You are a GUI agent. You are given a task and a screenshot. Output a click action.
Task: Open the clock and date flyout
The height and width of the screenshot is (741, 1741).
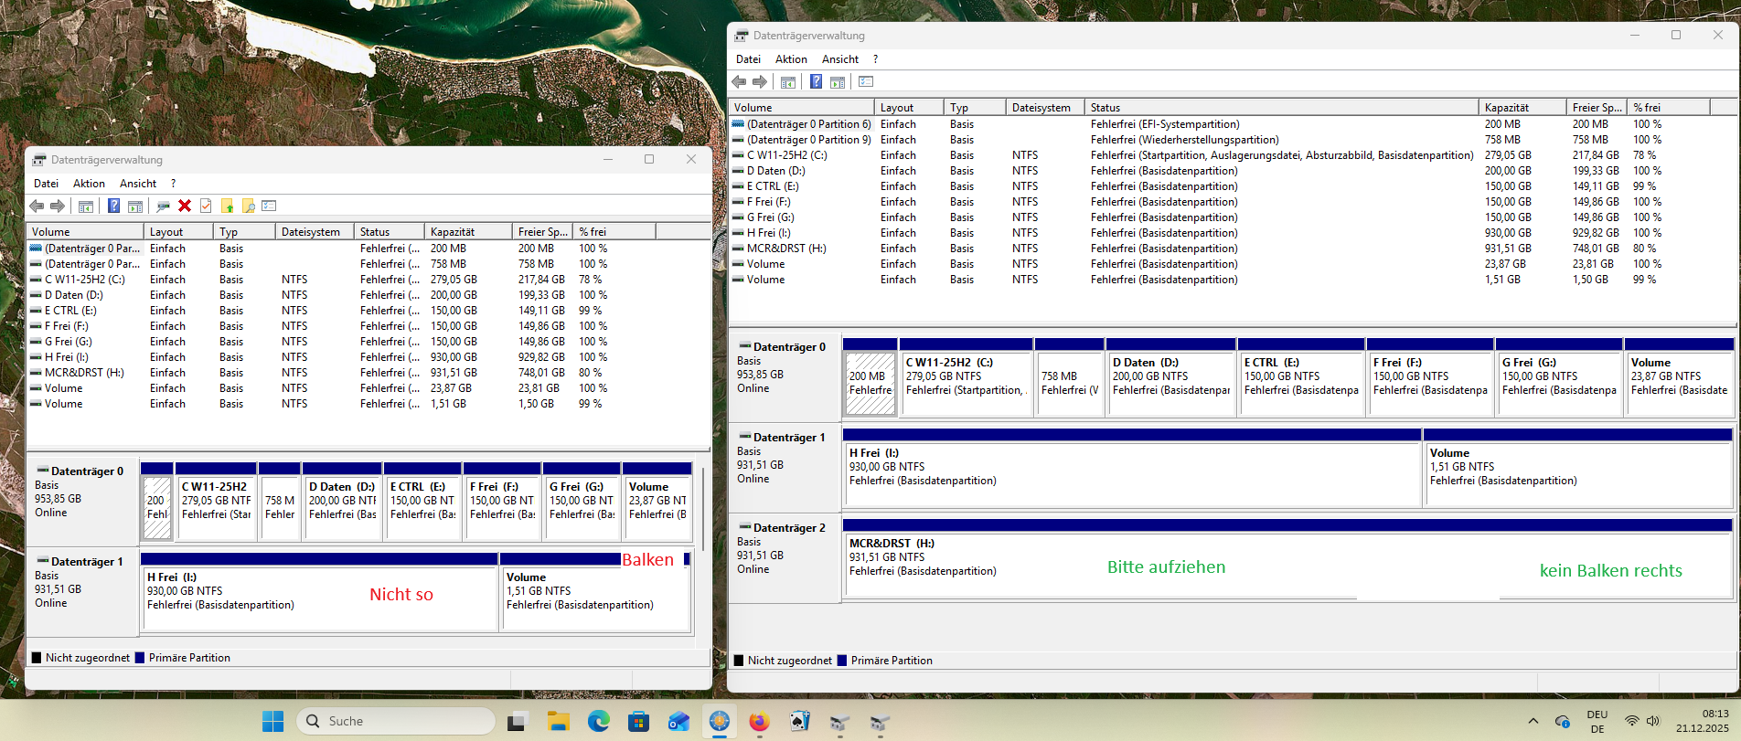coord(1702,721)
